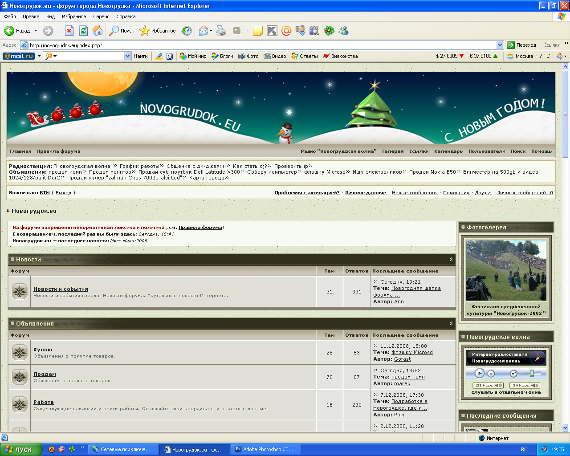Click the Мой мир toolbar icon
Viewport: 570px width, 456px height.
193,56
